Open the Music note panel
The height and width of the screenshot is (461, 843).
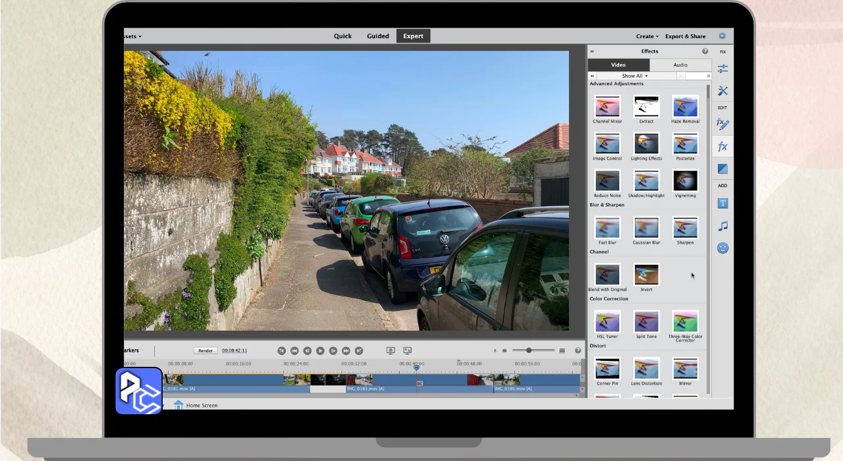(722, 226)
